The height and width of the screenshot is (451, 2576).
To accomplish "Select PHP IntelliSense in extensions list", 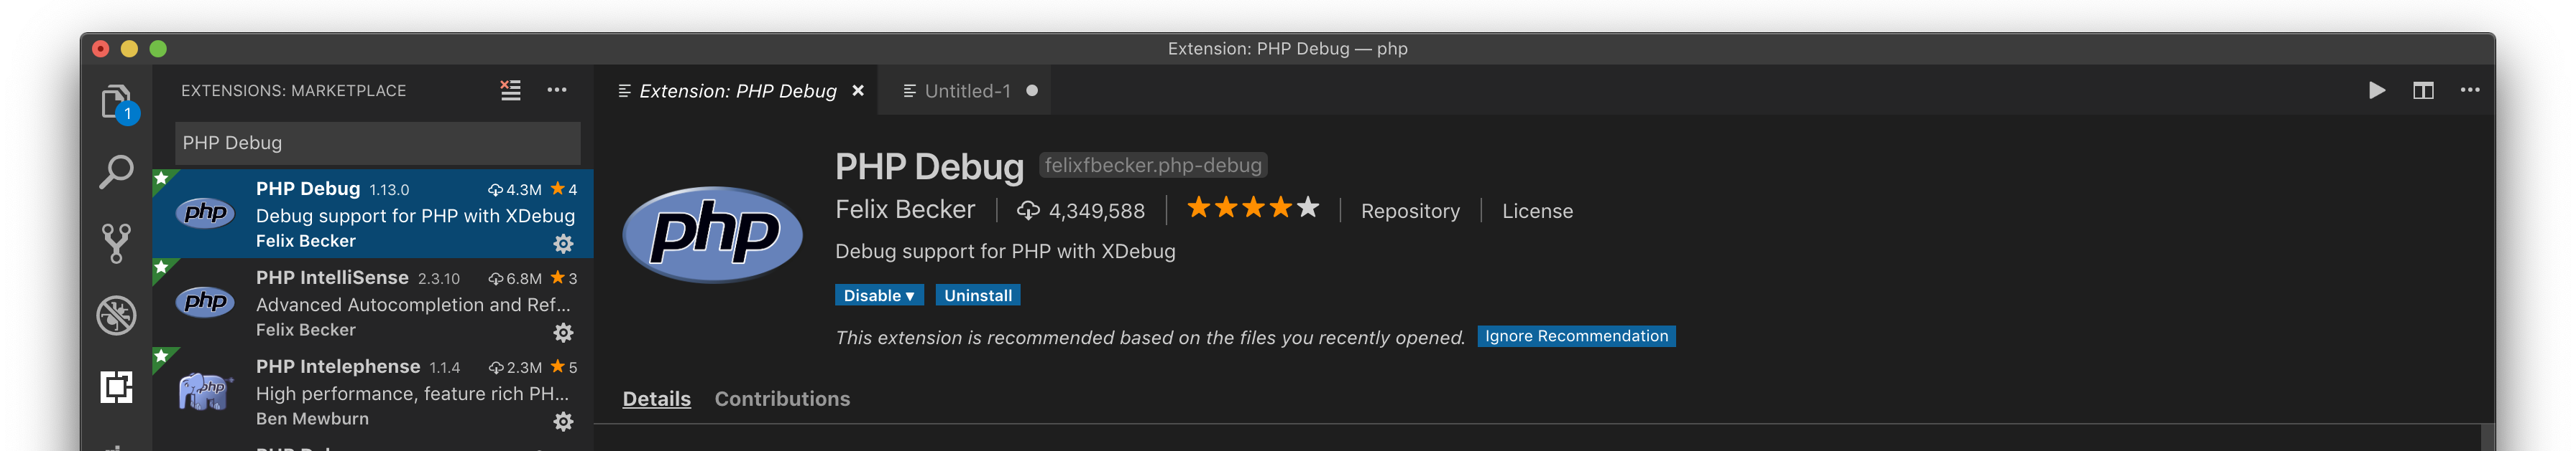I will 373,303.
